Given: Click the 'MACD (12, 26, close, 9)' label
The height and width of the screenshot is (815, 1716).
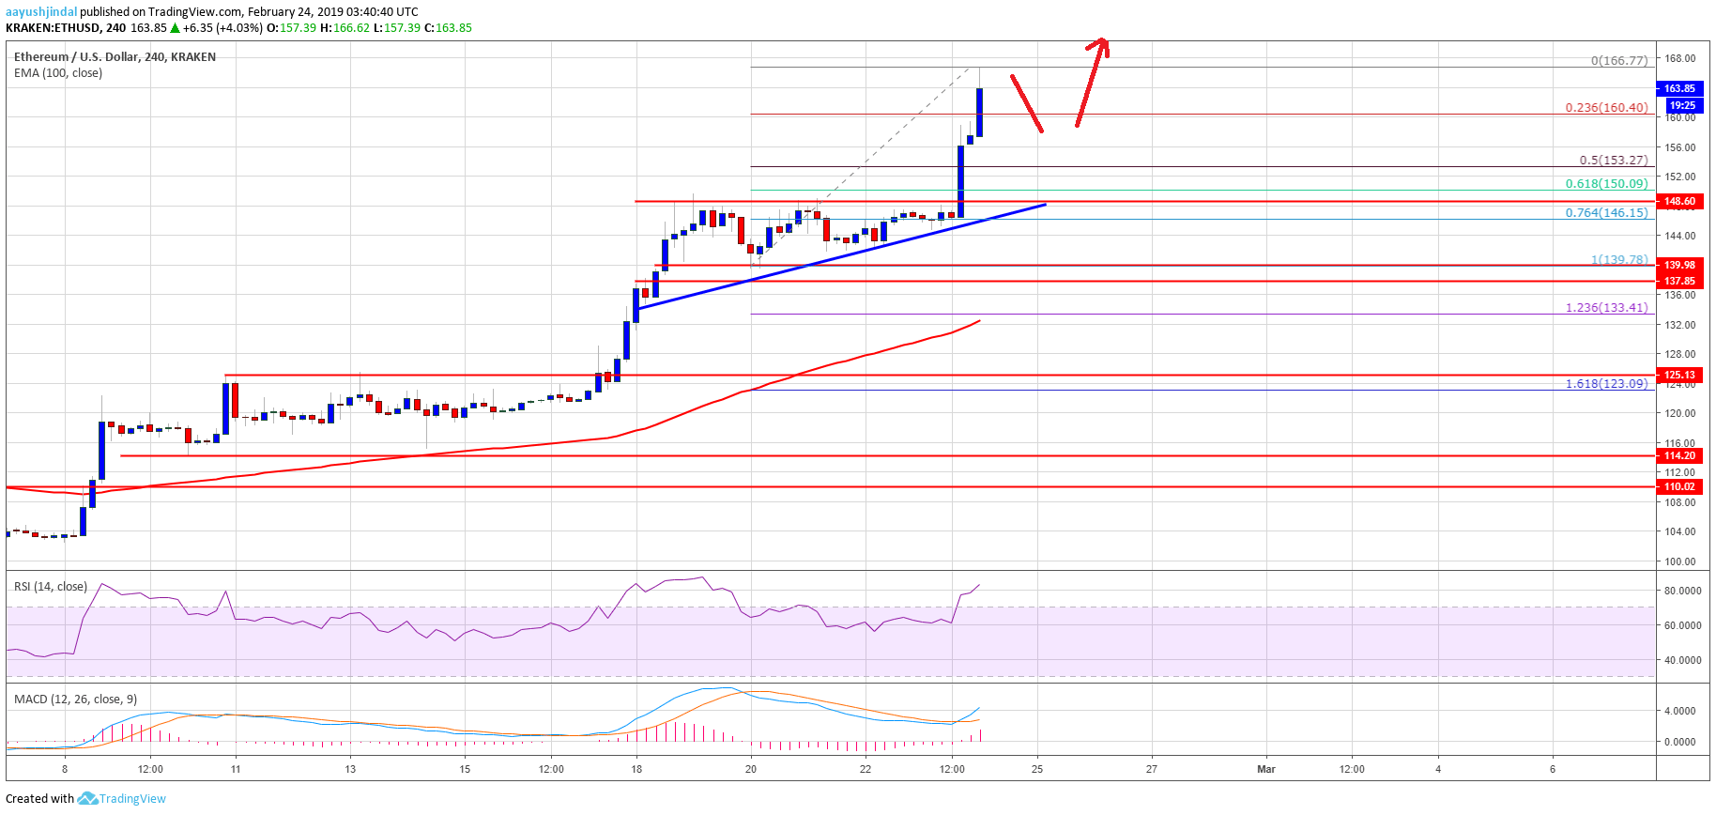Looking at the screenshot, I should point(75,700).
